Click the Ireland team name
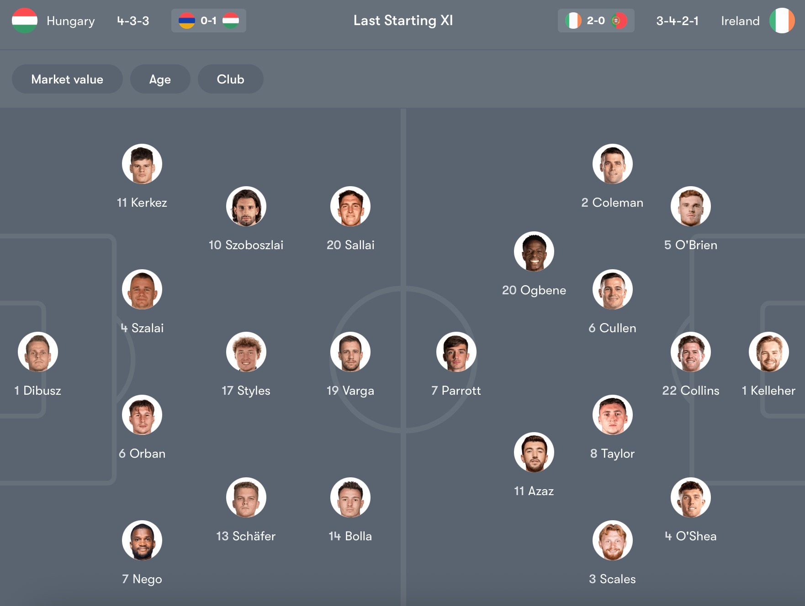This screenshot has width=805, height=606. point(740,21)
